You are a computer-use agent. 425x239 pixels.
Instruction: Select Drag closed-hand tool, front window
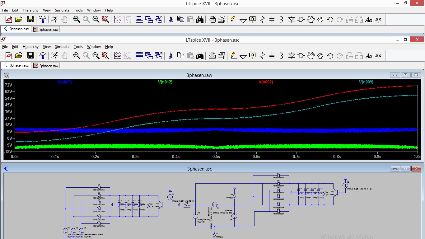tap(320, 56)
